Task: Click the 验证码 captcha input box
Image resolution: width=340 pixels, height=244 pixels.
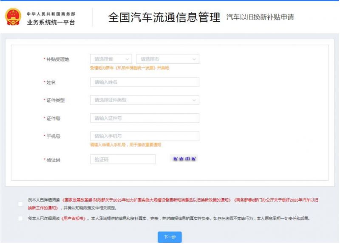Action: pos(123,160)
